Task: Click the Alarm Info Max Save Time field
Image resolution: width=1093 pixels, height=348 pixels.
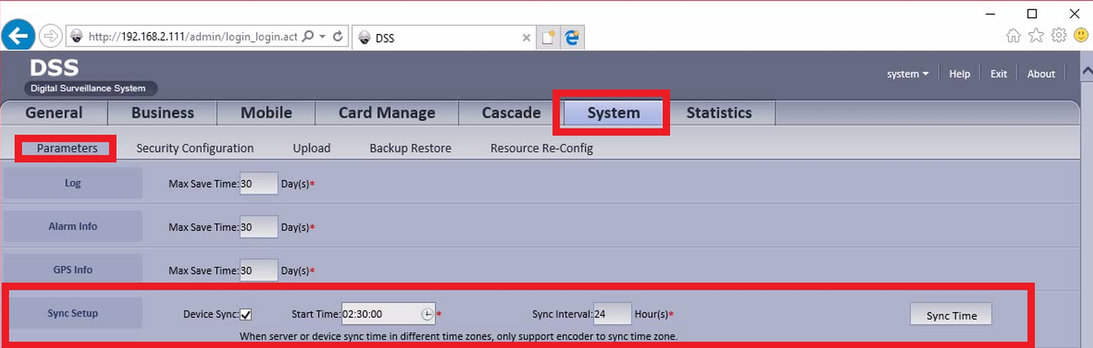Action: pyautogui.click(x=258, y=227)
